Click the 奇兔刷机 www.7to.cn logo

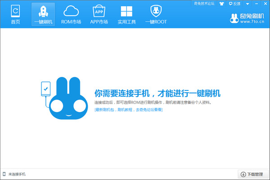pos(247,18)
